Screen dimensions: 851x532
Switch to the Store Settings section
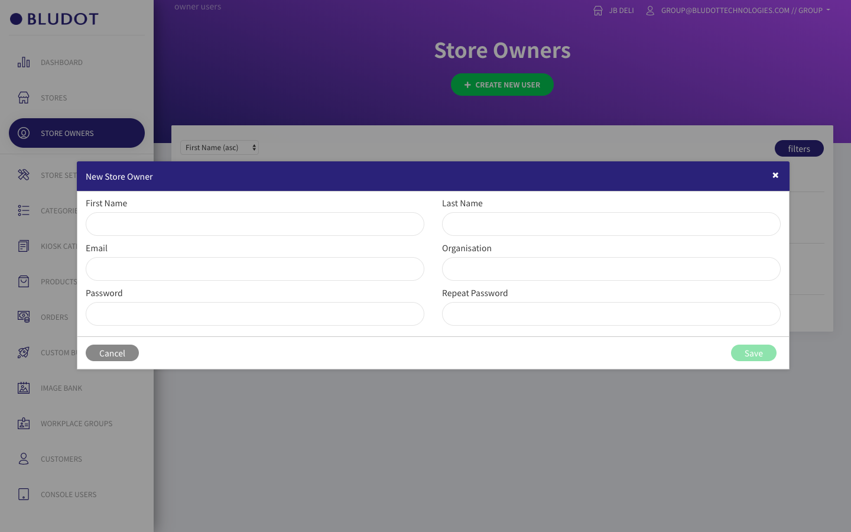point(24,175)
